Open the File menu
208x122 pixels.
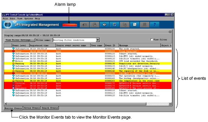tap(5, 18)
